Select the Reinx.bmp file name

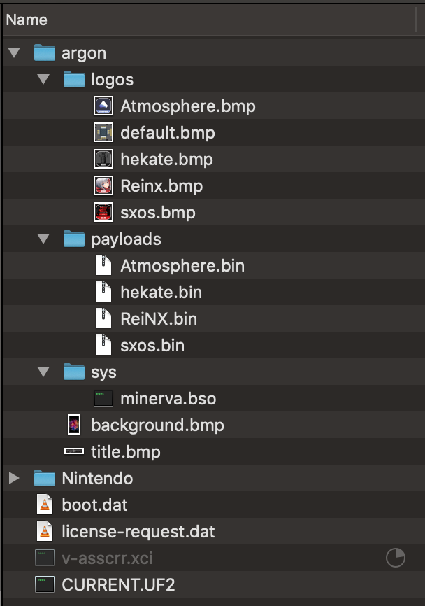pyautogui.click(x=161, y=186)
